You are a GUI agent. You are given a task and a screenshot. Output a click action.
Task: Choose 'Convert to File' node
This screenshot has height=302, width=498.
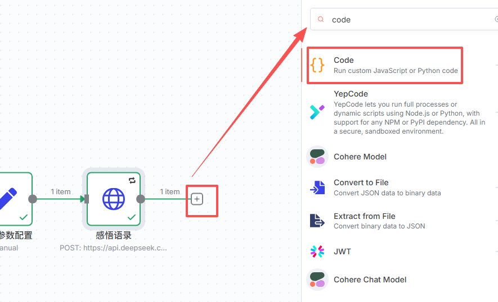(x=361, y=182)
